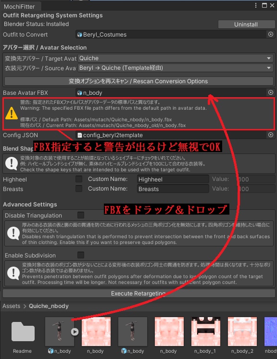Click 'Advanced Settings' heading
277x359 pixels.
point(30,205)
